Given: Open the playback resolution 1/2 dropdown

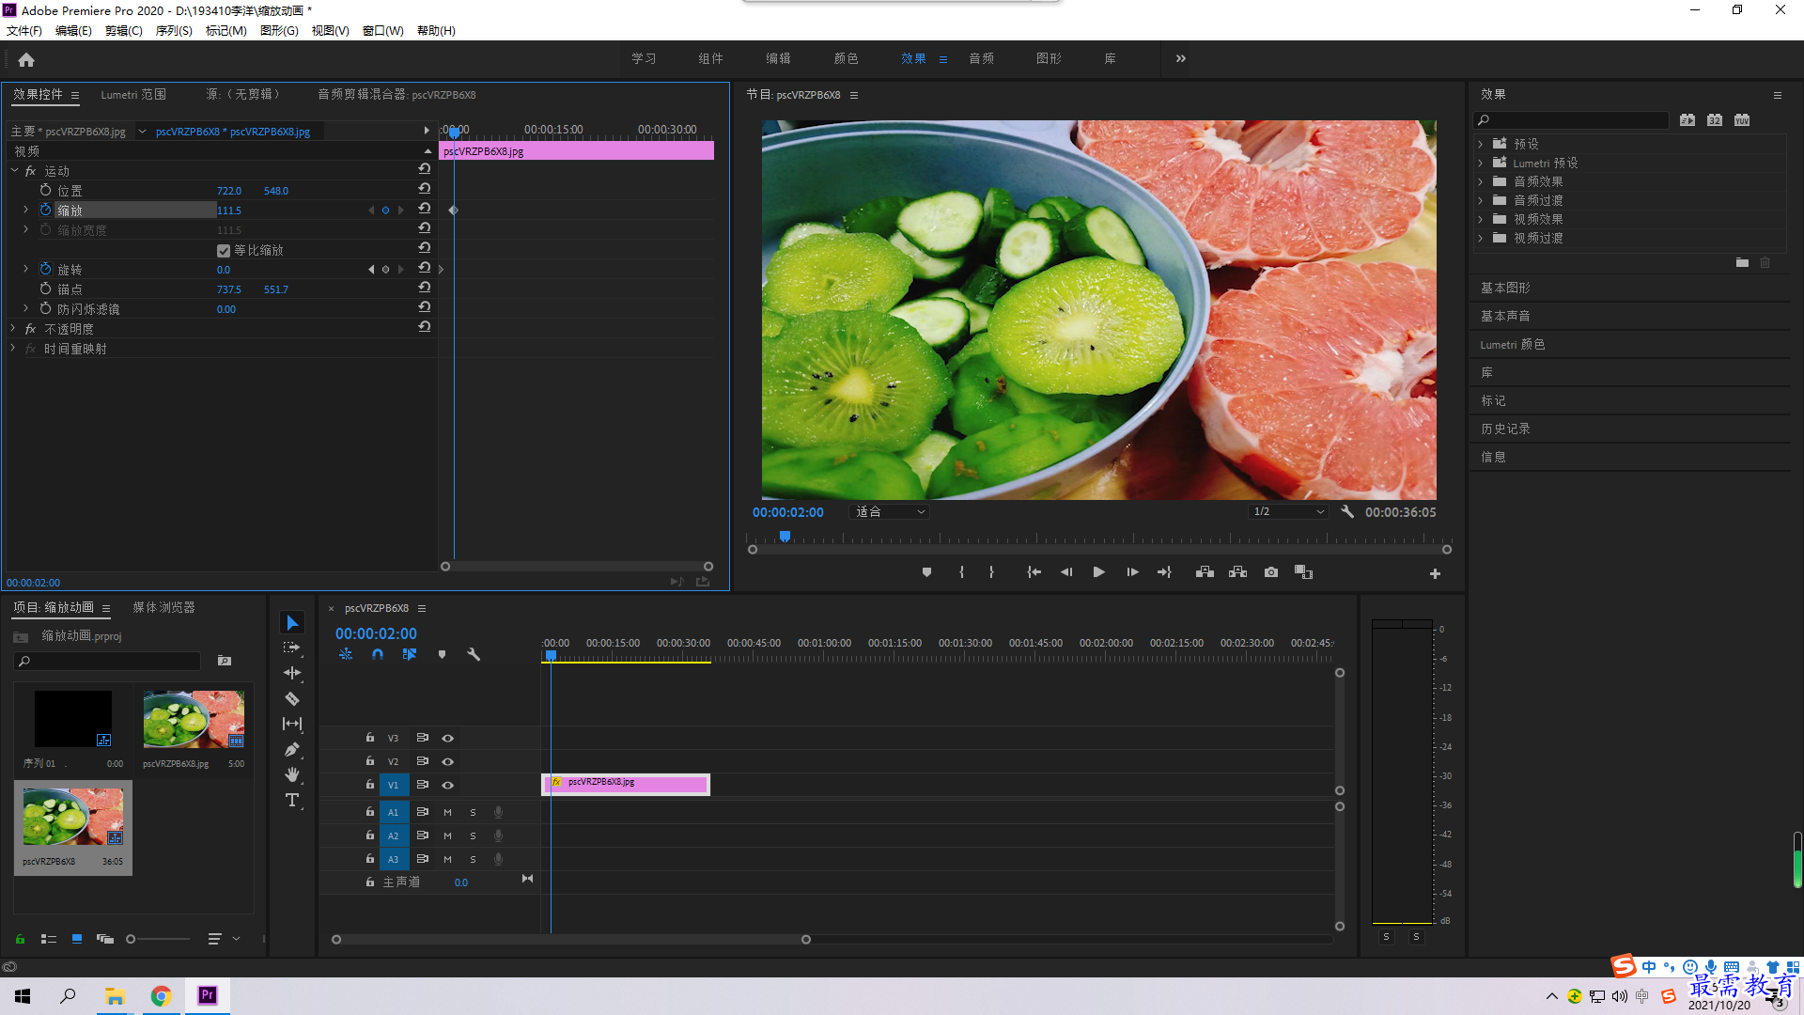Looking at the screenshot, I should point(1287,512).
